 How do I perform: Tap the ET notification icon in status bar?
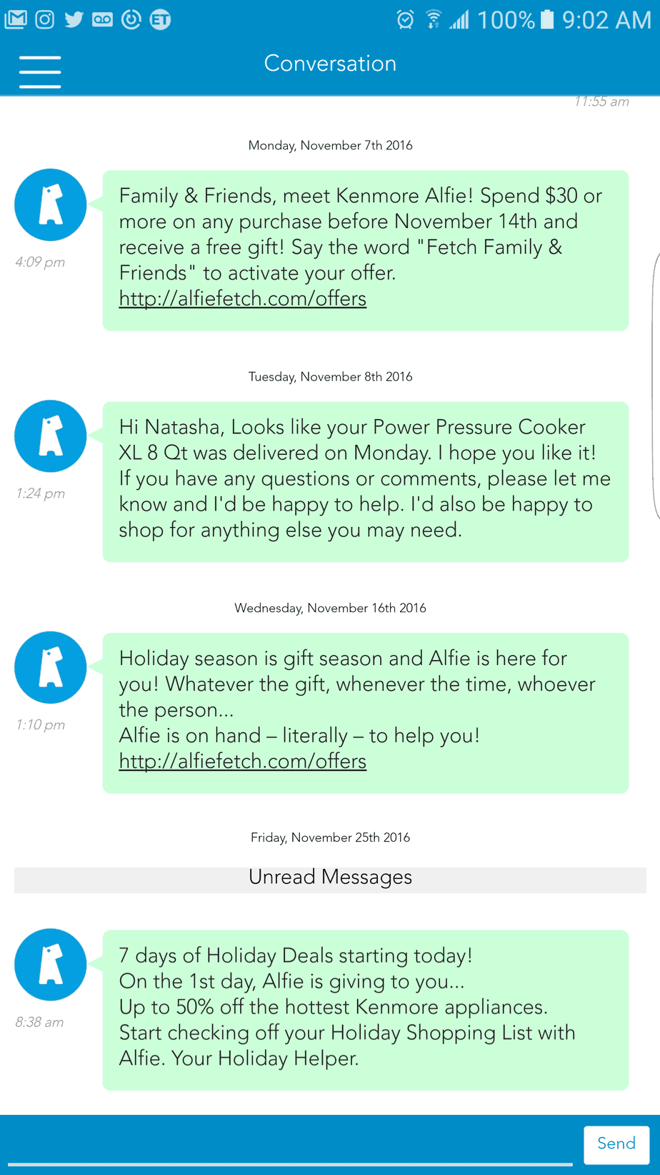pos(160,19)
